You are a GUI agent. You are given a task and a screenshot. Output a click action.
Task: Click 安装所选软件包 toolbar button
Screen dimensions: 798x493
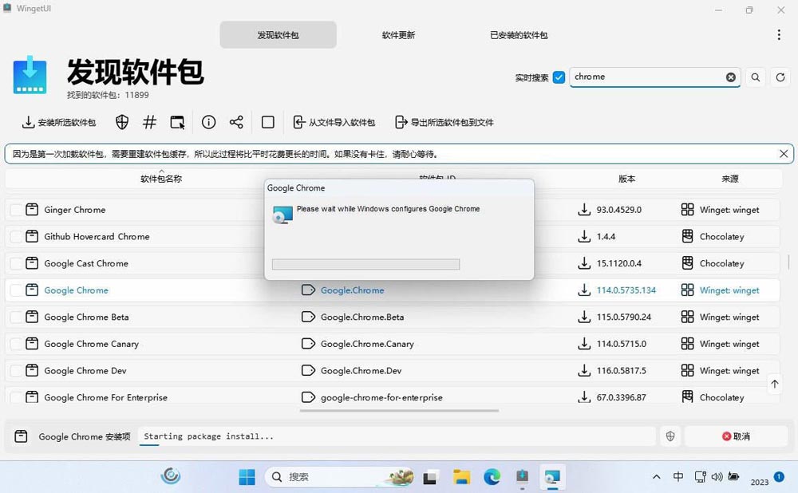pyautogui.click(x=58, y=122)
